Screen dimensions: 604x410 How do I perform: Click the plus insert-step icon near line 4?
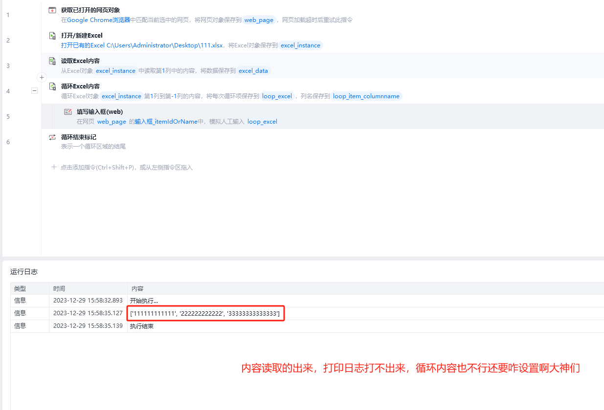click(42, 77)
